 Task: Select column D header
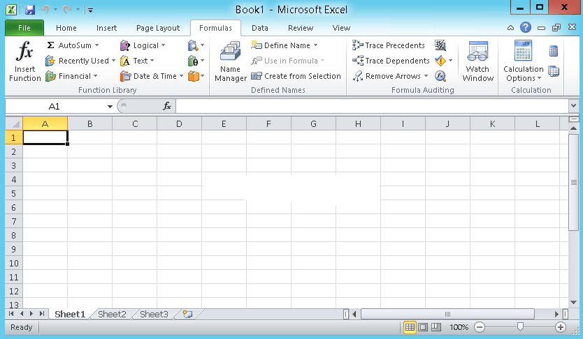click(179, 123)
